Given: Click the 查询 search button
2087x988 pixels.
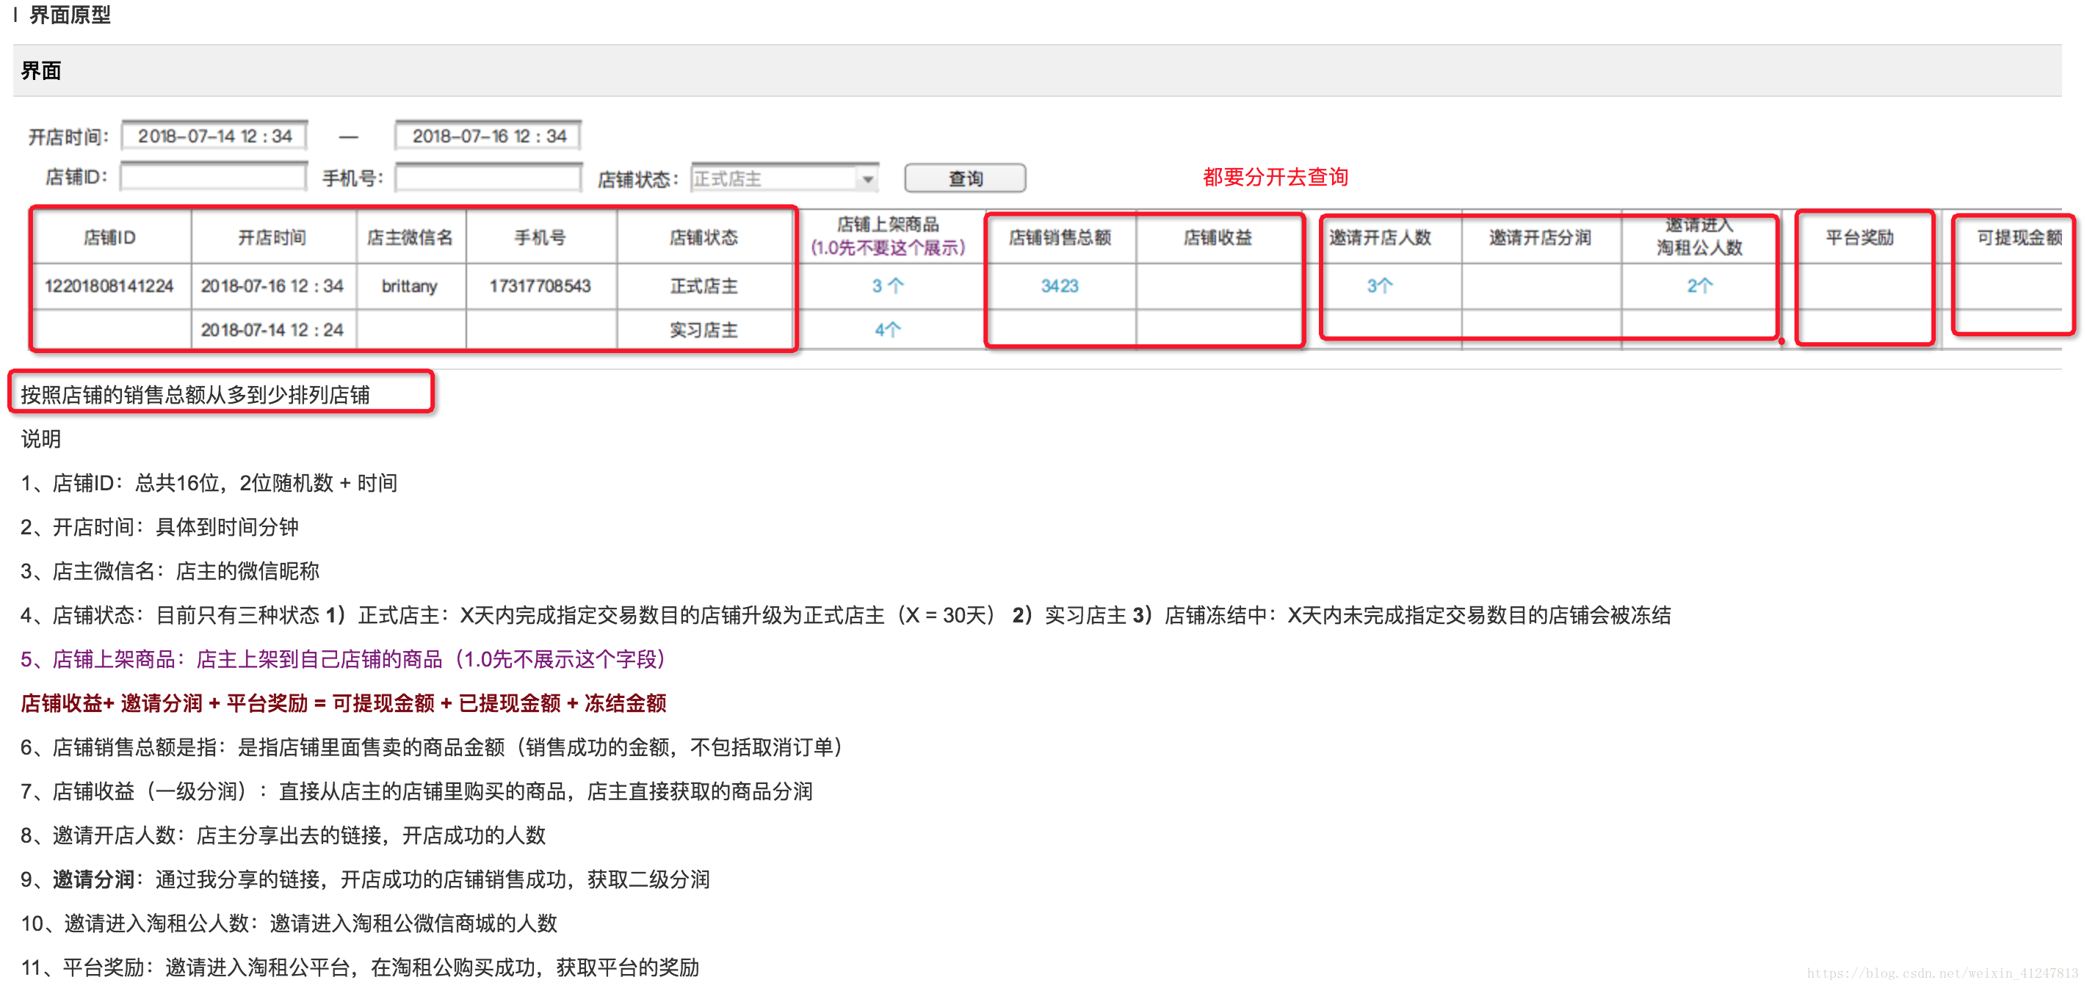Looking at the screenshot, I should click(964, 178).
